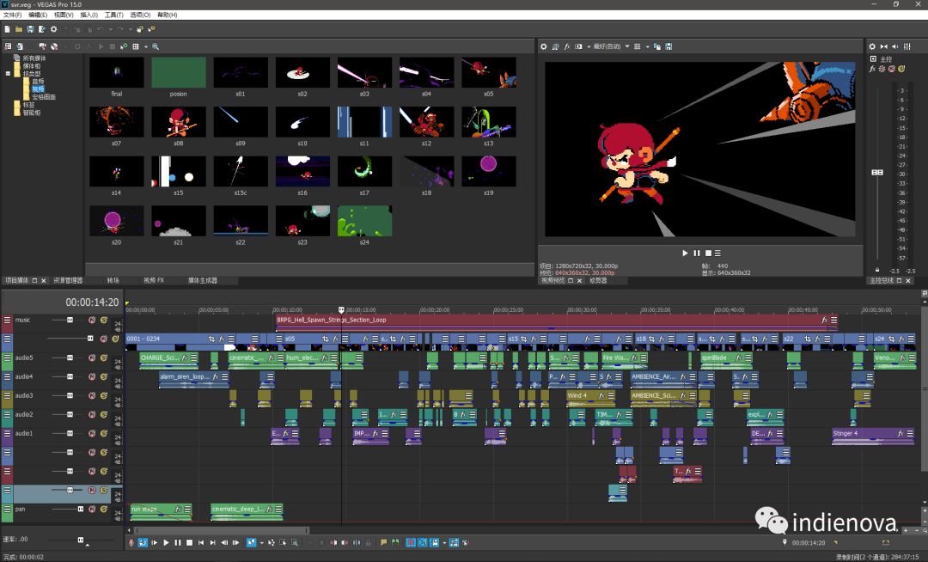Insert region icon in timeline toolbar
The image size is (928, 562).
point(395,542)
